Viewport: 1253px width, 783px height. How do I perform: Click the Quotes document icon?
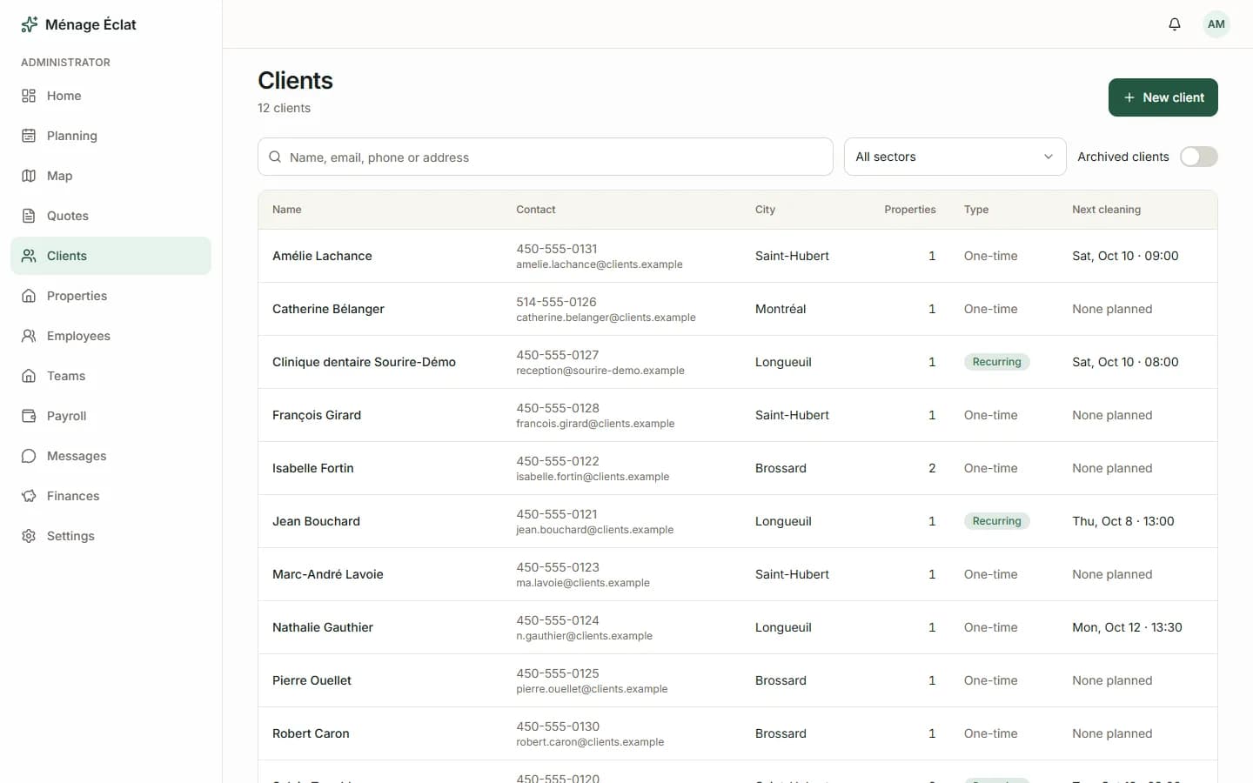click(x=29, y=216)
